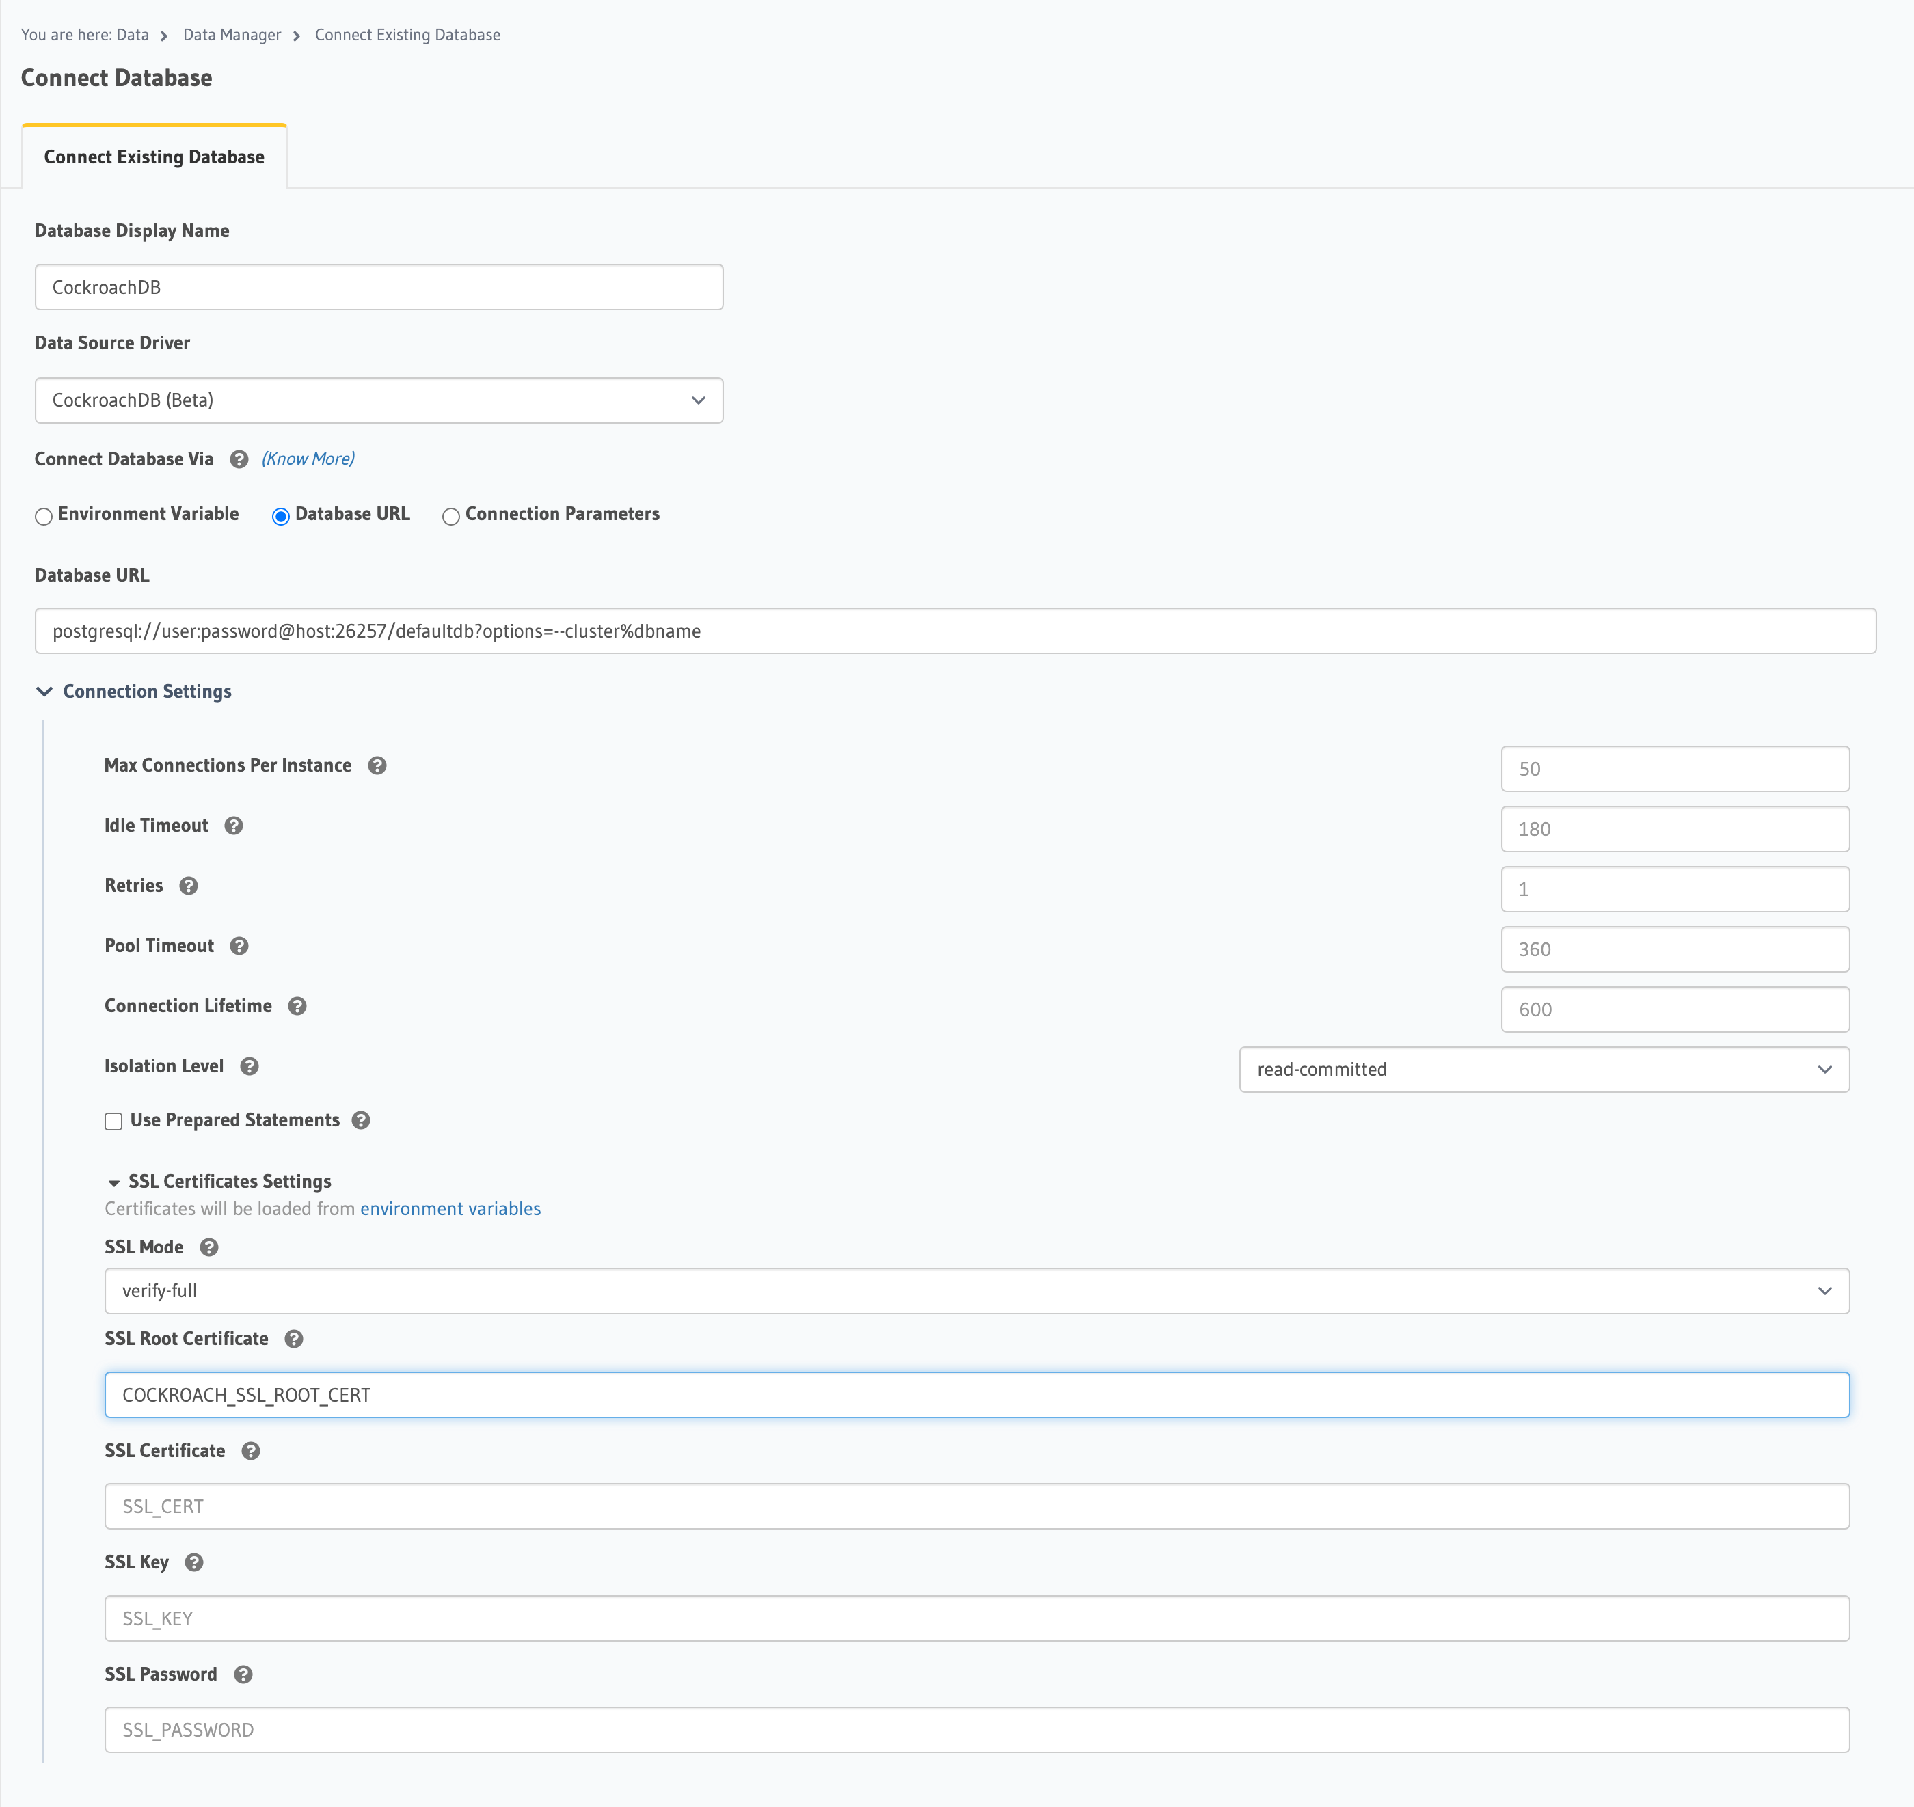Click the Isolation Level help icon
Screen dimensions: 1914x1807
coord(250,1066)
